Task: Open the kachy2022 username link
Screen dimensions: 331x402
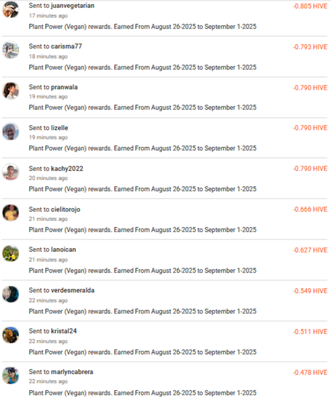Action: (x=67, y=169)
